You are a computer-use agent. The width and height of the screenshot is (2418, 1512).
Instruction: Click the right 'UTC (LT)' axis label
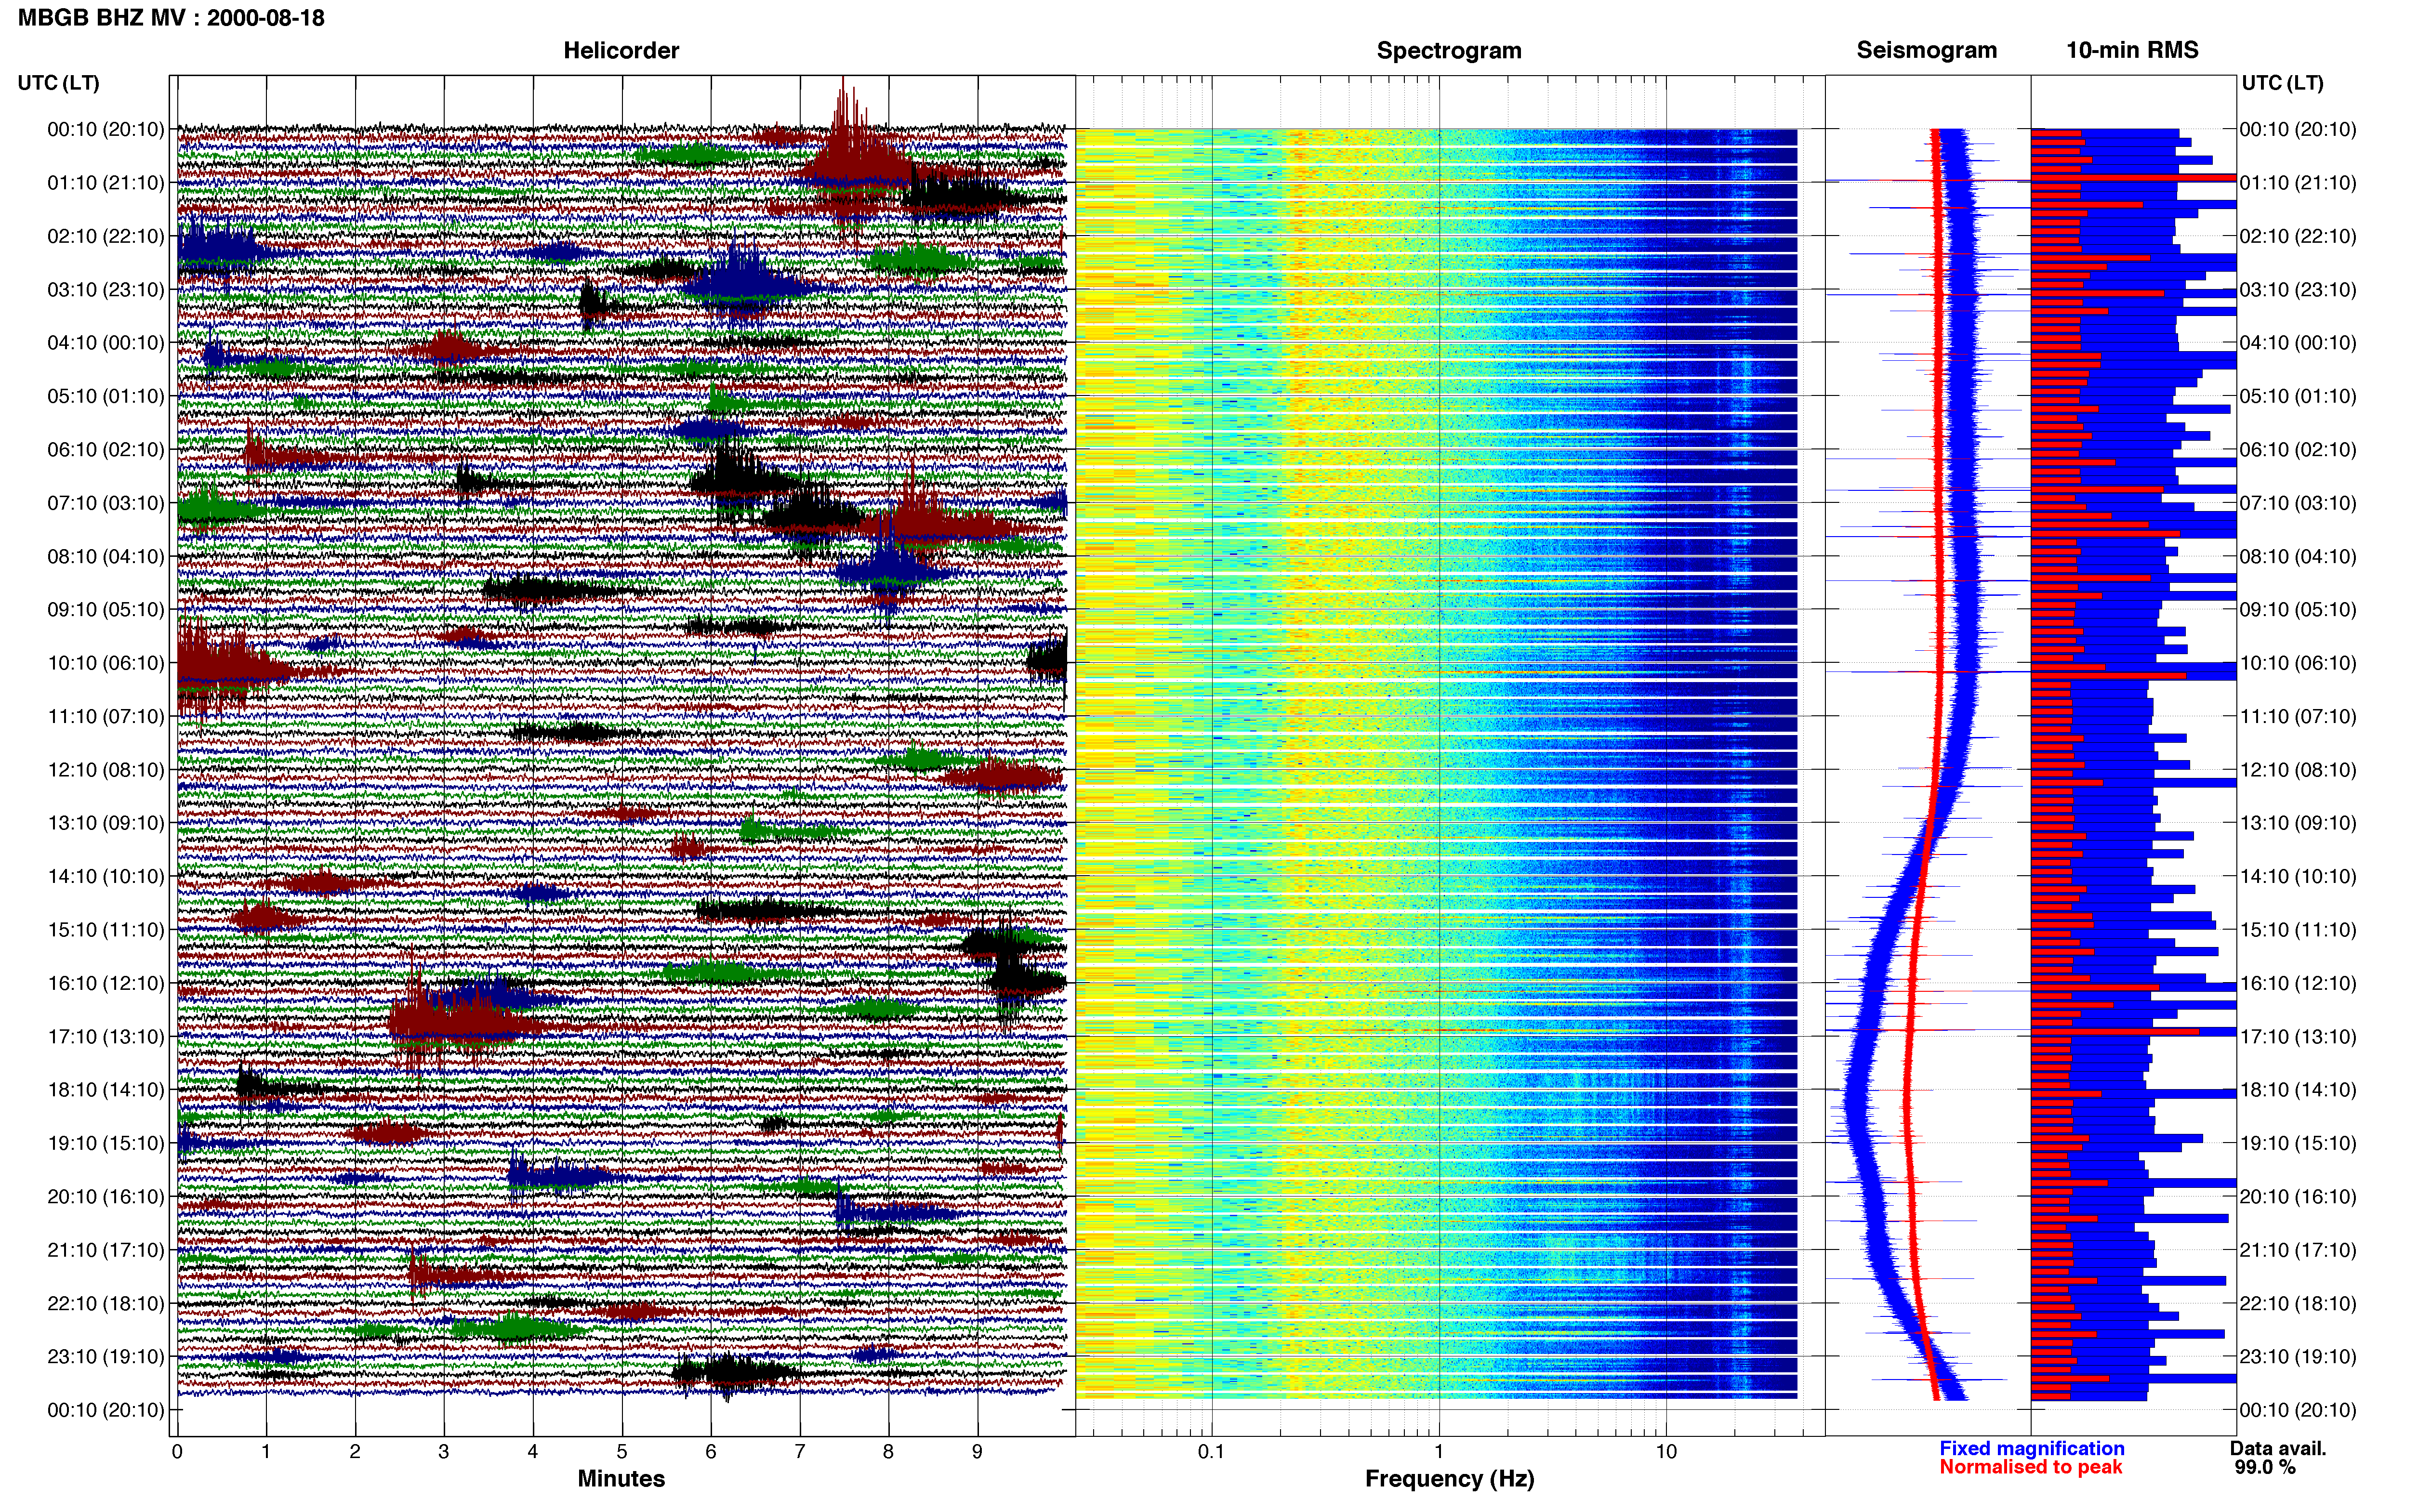coord(2282,83)
